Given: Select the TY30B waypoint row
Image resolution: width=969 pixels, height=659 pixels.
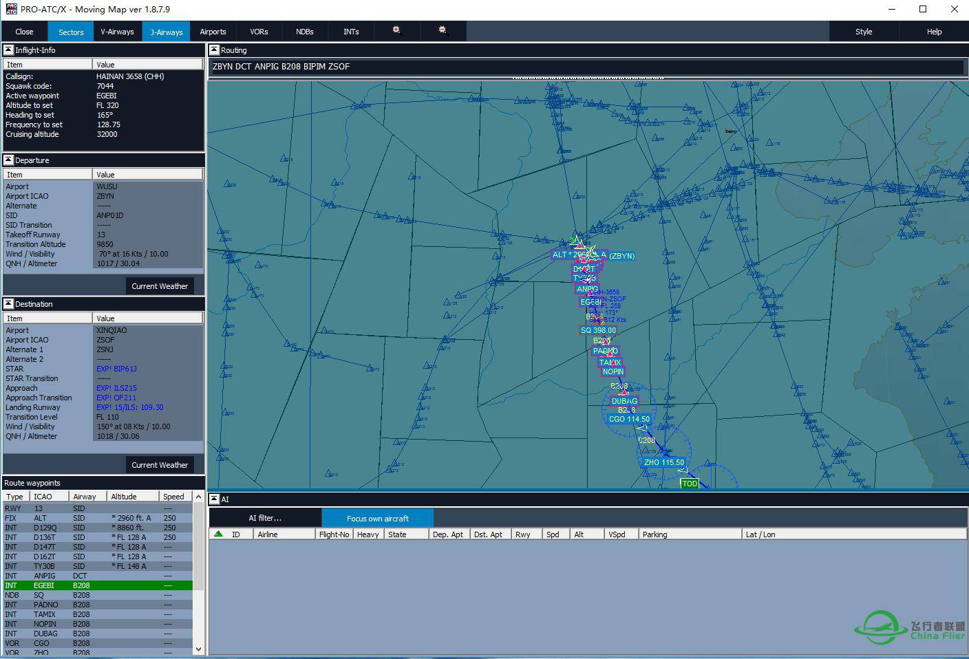Looking at the screenshot, I should [98, 566].
